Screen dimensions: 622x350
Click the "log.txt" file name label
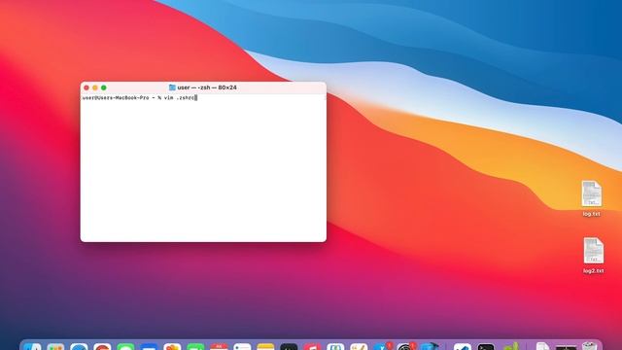coord(592,214)
